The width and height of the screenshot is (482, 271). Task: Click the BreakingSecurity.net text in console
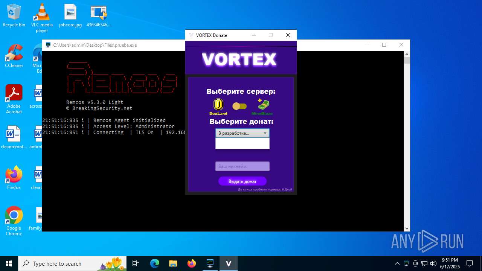click(x=102, y=108)
